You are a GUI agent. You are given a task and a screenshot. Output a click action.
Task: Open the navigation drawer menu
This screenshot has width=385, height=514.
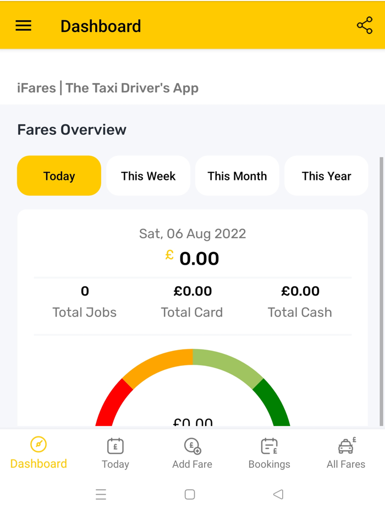[23, 25]
